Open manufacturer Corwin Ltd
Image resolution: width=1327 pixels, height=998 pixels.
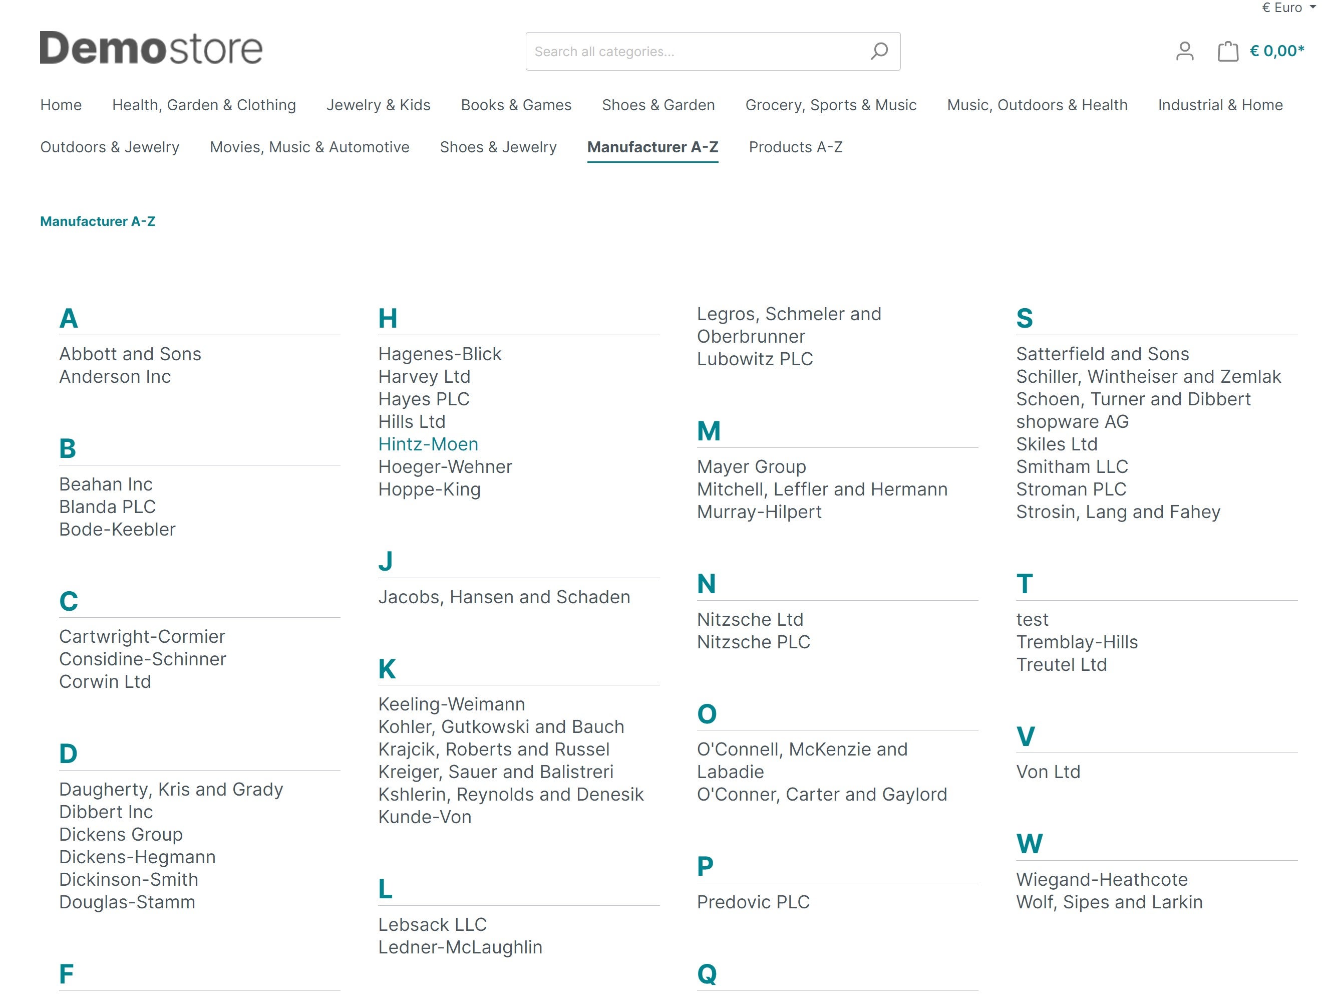105,682
